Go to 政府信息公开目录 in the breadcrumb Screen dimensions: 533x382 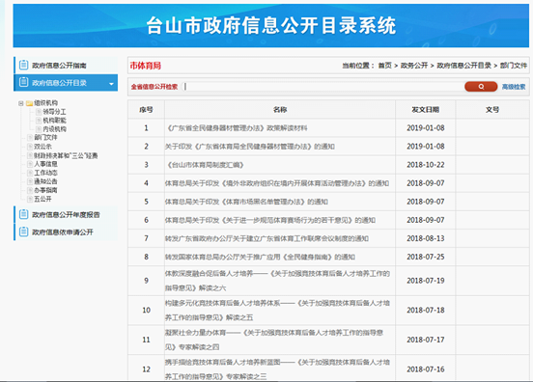(464, 66)
